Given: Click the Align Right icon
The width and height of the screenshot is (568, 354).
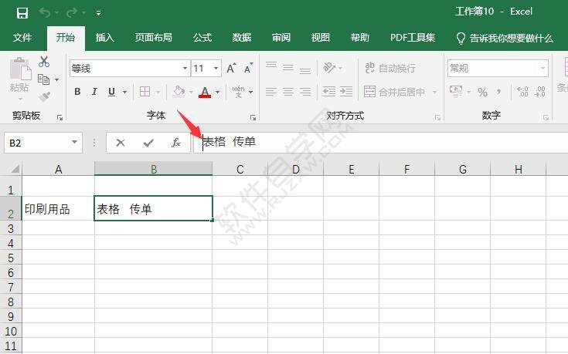Looking at the screenshot, I should pos(305,92).
